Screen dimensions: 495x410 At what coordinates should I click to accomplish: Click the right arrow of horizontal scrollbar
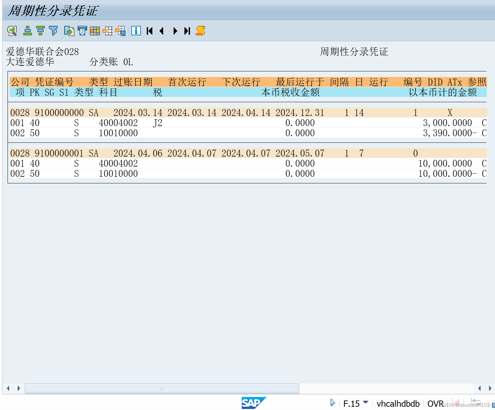[19, 388]
